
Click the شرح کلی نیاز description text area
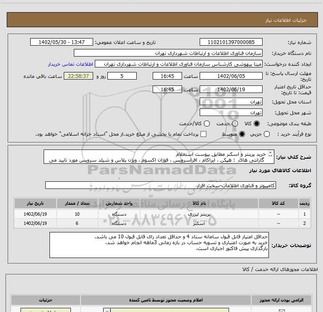click(x=159, y=157)
